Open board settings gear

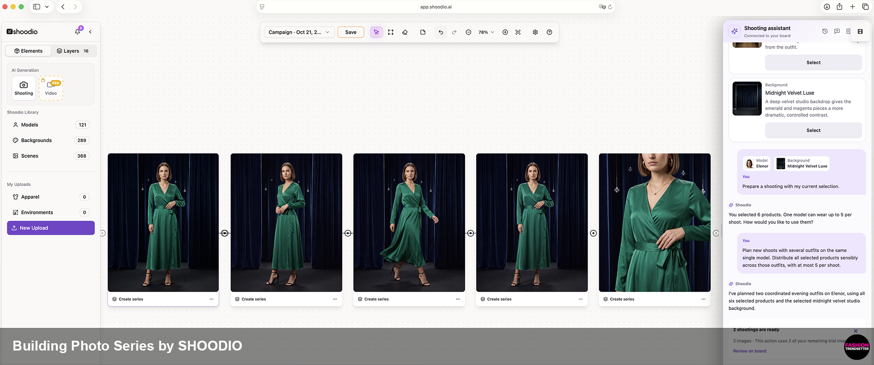pyautogui.click(x=535, y=32)
